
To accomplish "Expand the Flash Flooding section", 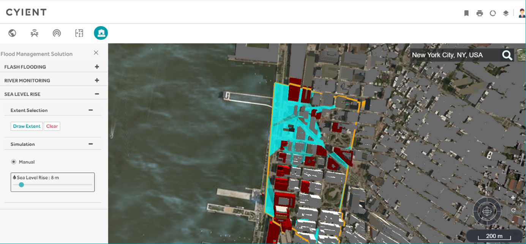I will point(97,67).
